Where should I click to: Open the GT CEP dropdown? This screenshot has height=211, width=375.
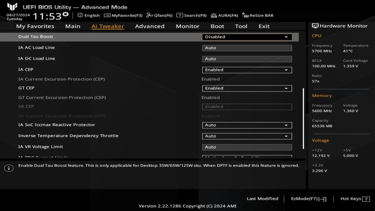pyautogui.click(x=247, y=89)
